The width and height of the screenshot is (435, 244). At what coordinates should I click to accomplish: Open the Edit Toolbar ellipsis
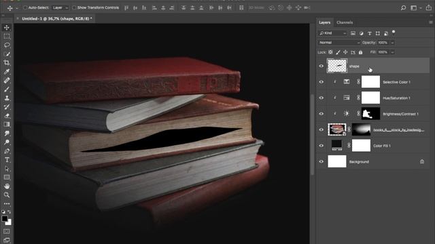(x=7, y=203)
